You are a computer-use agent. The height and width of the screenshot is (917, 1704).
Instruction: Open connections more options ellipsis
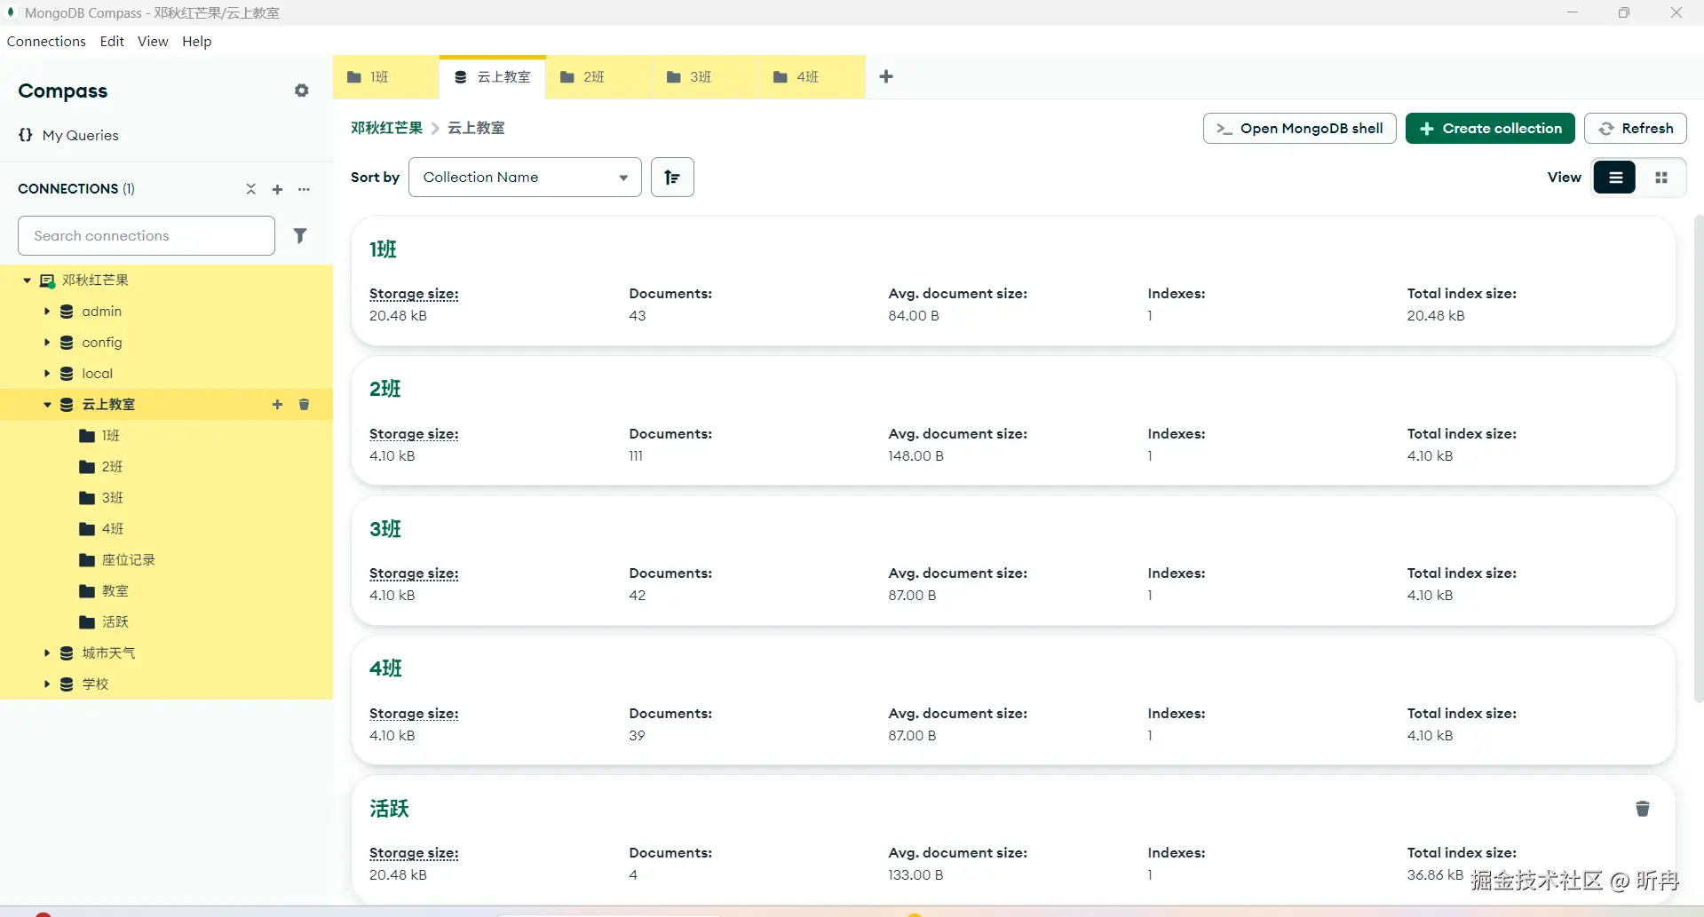(304, 189)
